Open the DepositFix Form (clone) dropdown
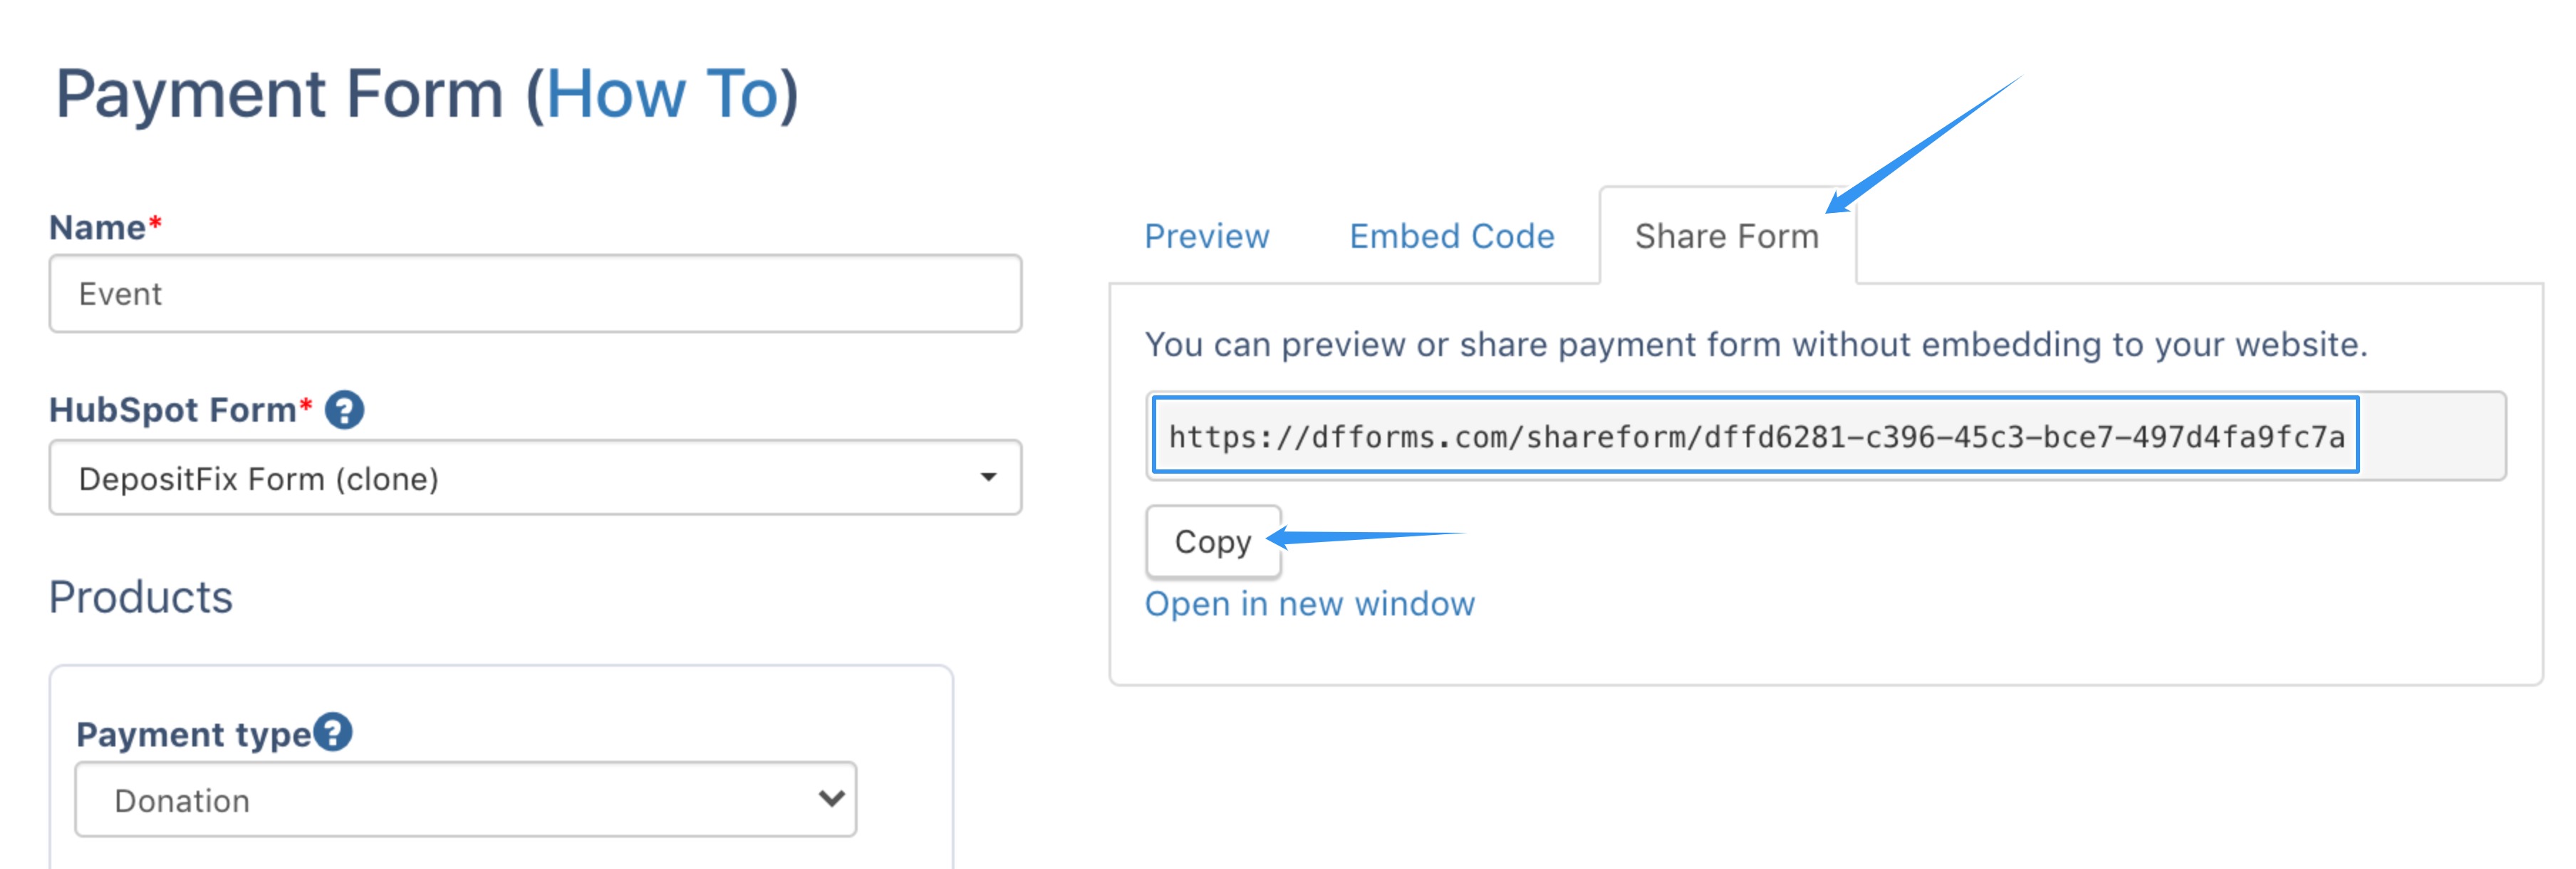Screen dimensions: 2576x869 point(535,478)
